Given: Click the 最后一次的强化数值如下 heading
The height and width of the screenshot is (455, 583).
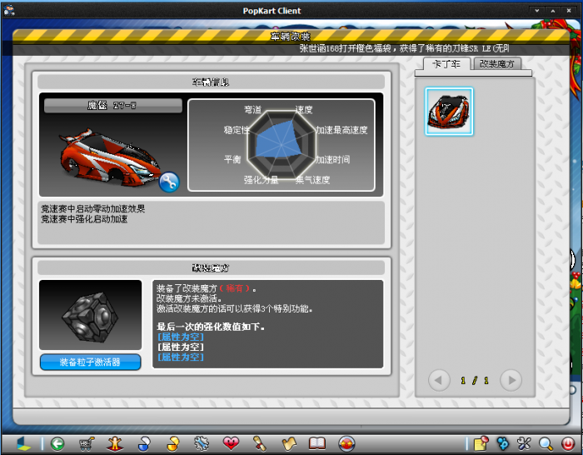Looking at the screenshot, I should 211,327.
